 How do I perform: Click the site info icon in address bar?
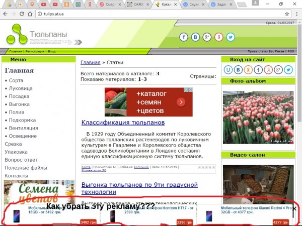pyautogui.click(x=40, y=14)
